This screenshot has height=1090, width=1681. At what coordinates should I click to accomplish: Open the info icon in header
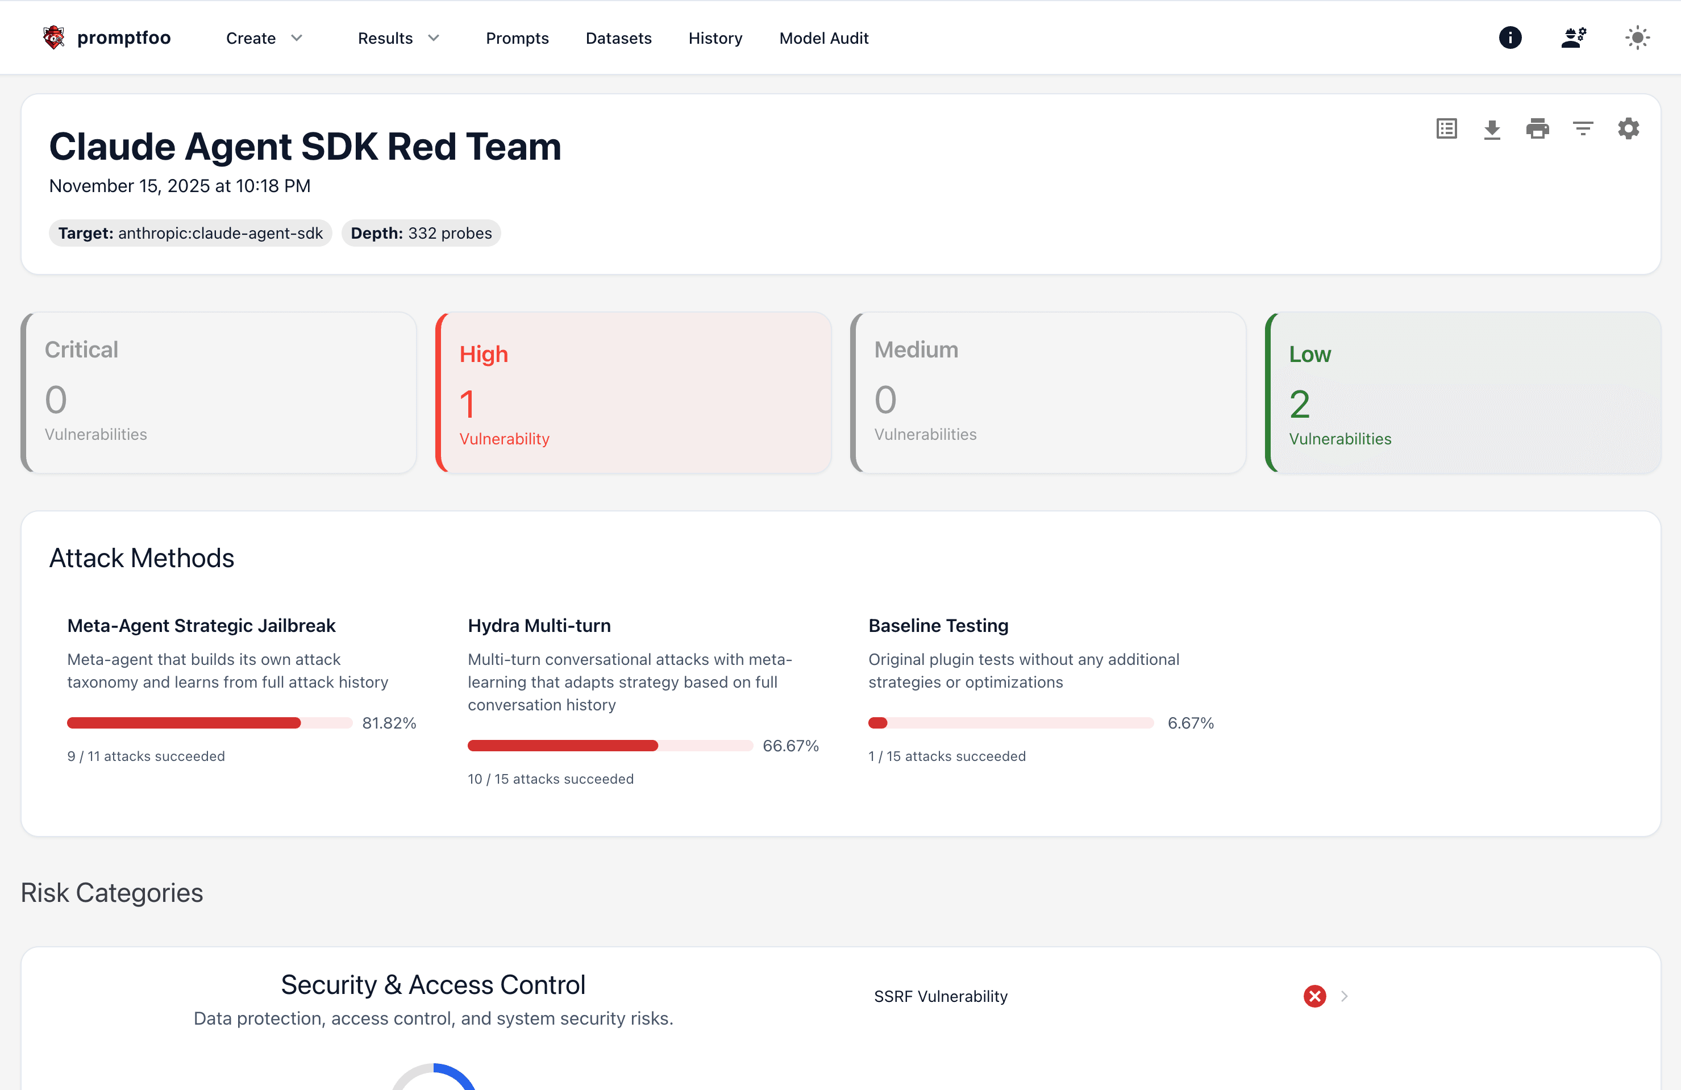pyautogui.click(x=1509, y=38)
